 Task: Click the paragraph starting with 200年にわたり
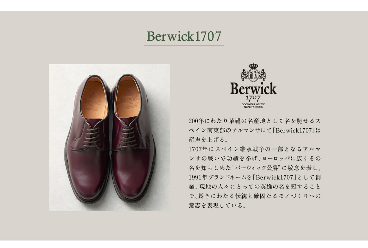point(254,130)
